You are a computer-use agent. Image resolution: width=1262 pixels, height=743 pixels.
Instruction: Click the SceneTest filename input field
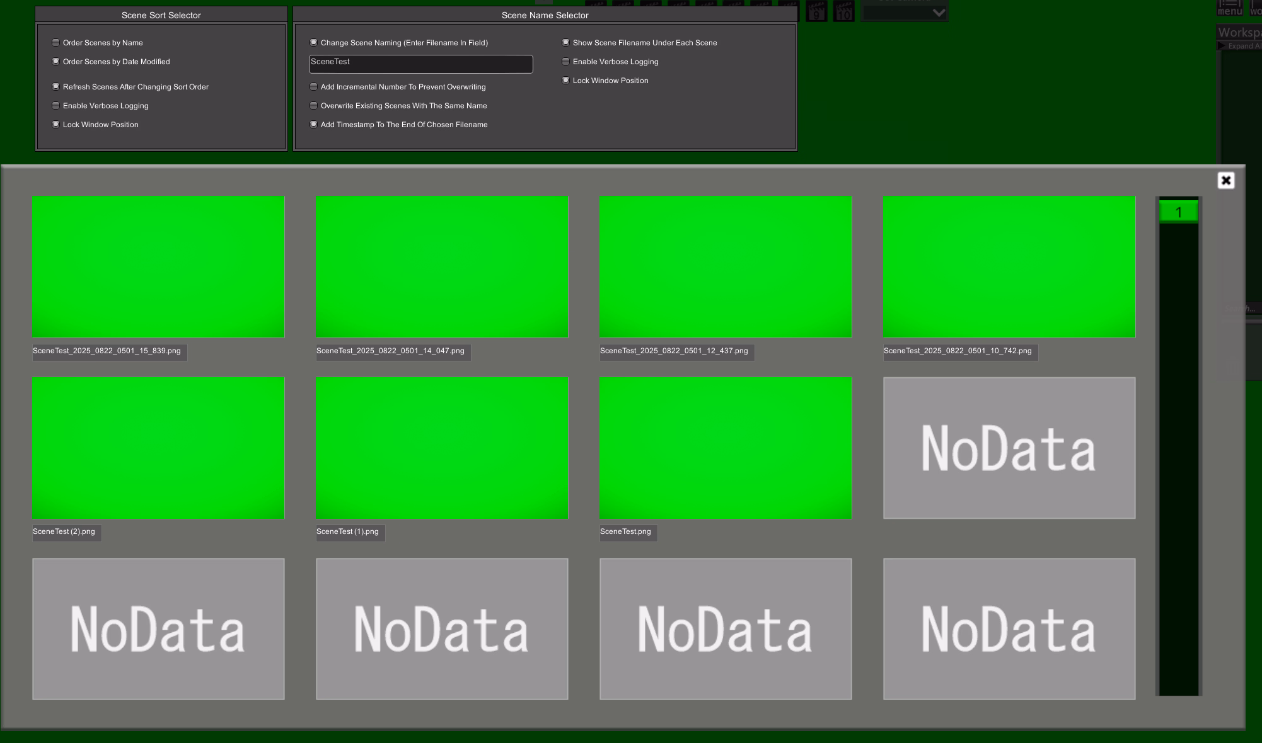[x=420, y=64]
